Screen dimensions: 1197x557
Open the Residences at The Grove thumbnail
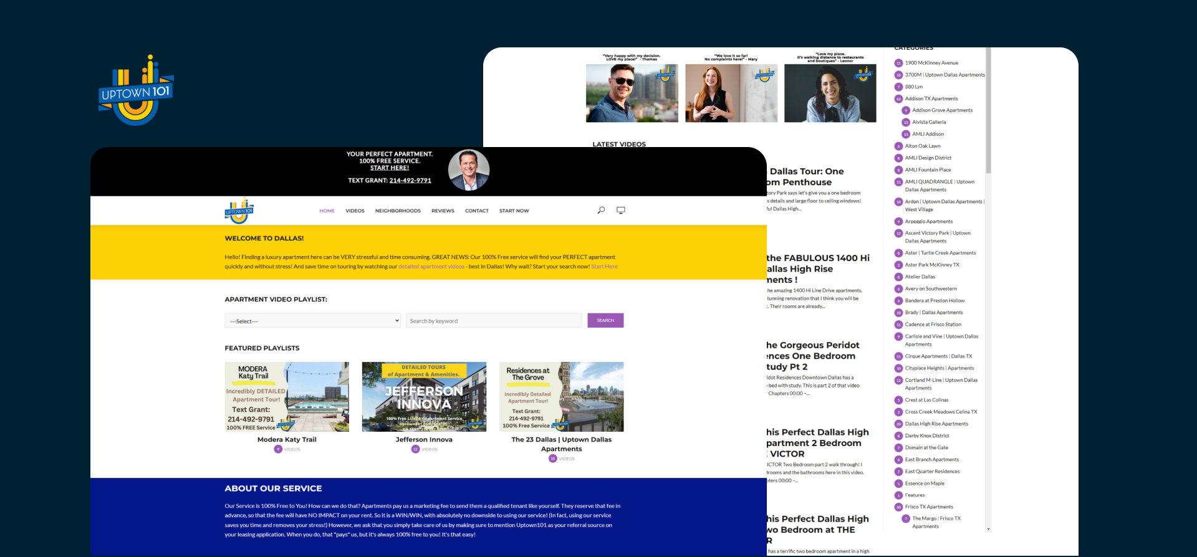tap(561, 397)
